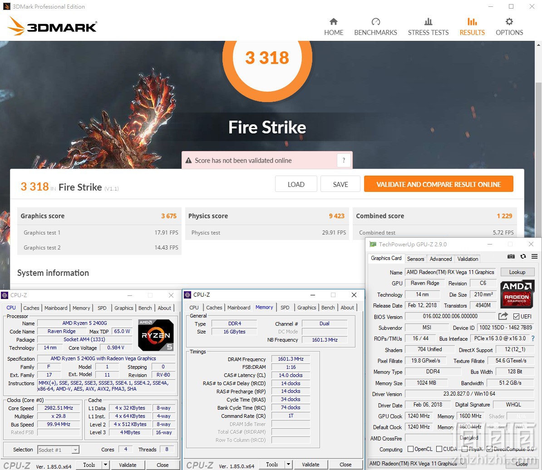Open the RESULTS section in 3DMark

(472, 27)
